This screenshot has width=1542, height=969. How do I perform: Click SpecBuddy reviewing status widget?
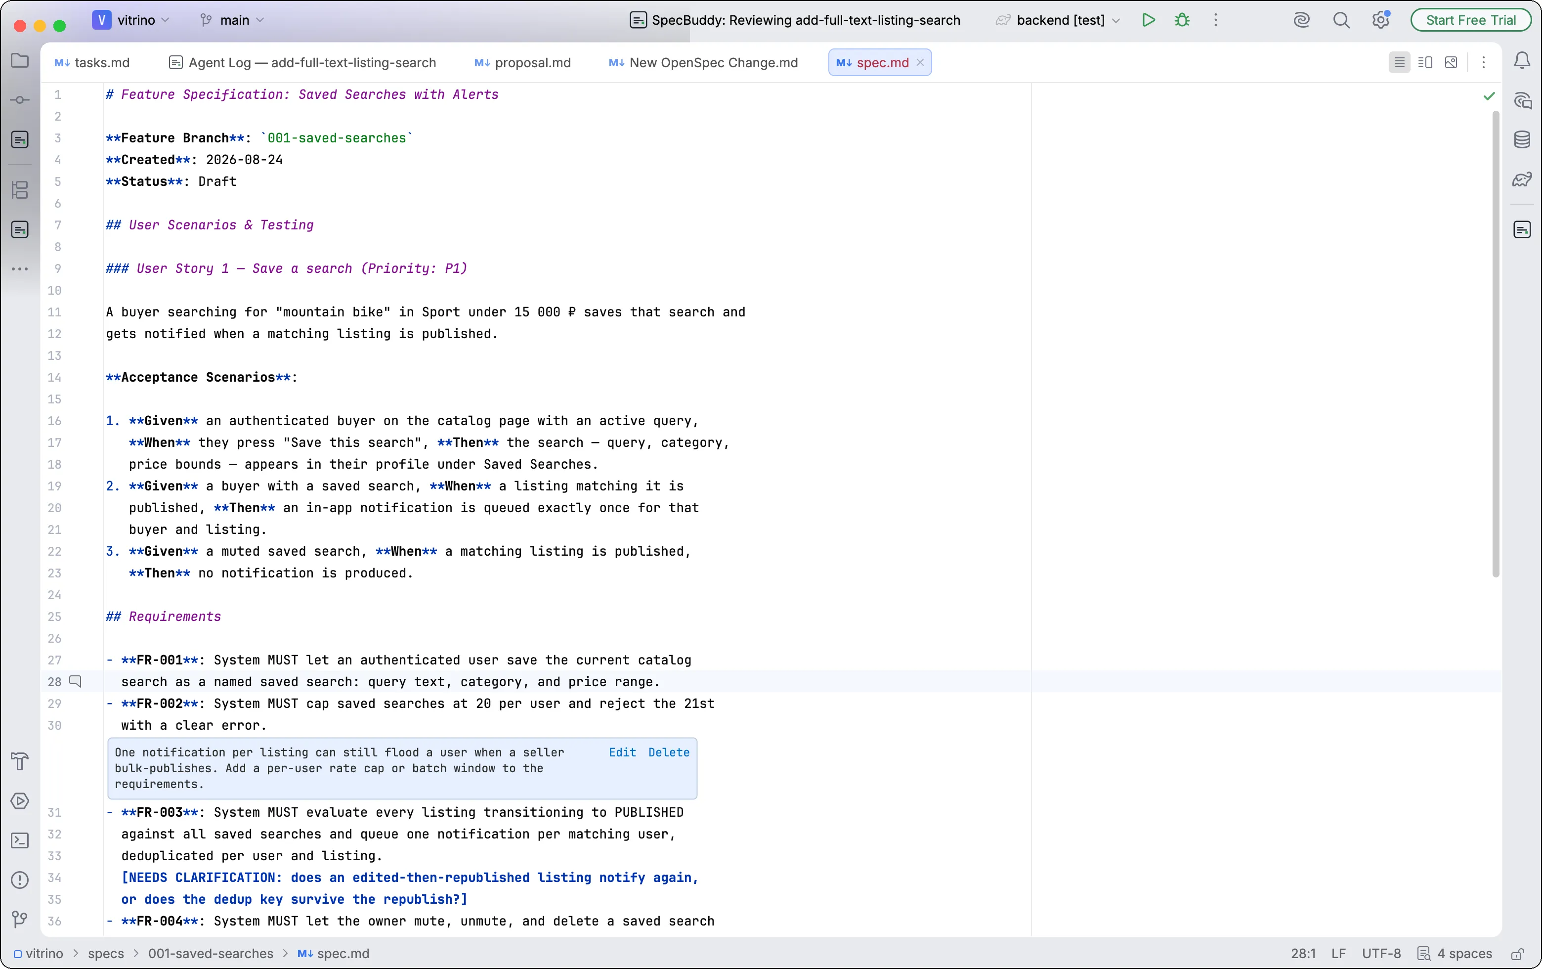[795, 20]
